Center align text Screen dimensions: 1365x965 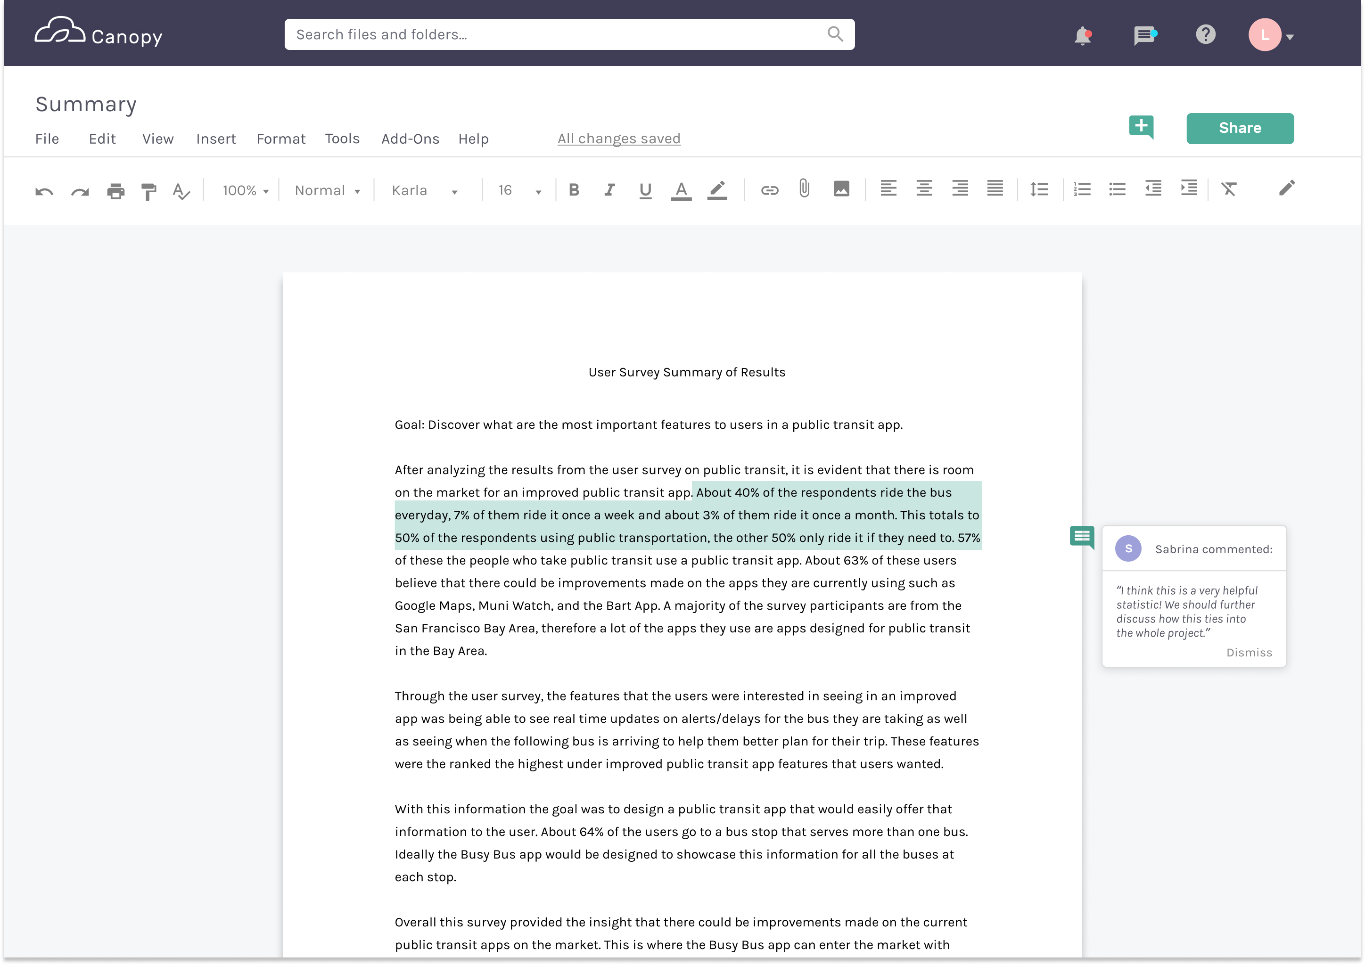[x=924, y=188]
